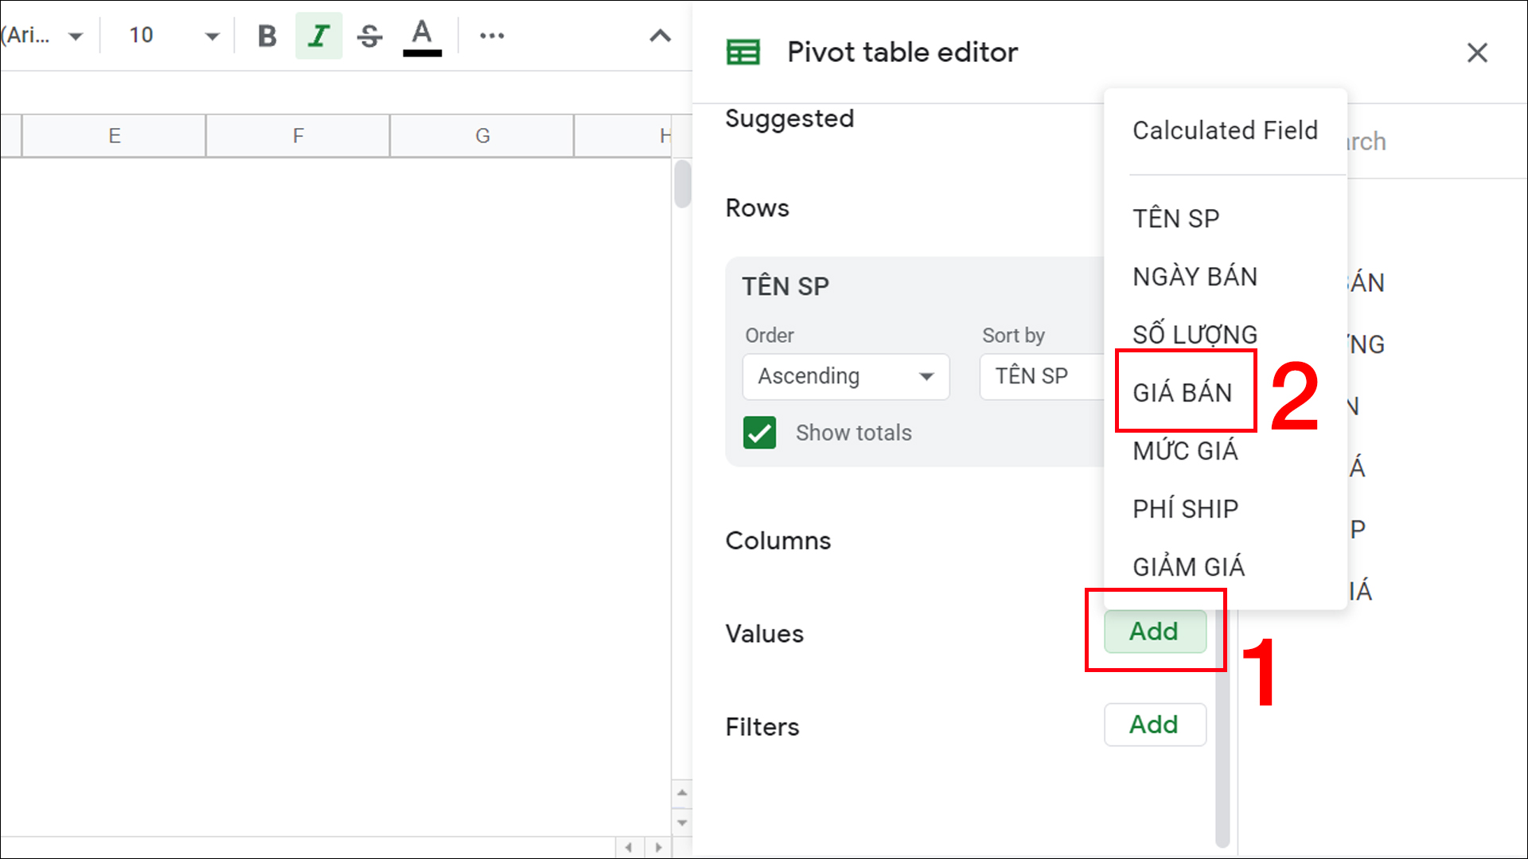Click the Italic formatting icon
The height and width of the screenshot is (859, 1528).
[318, 36]
